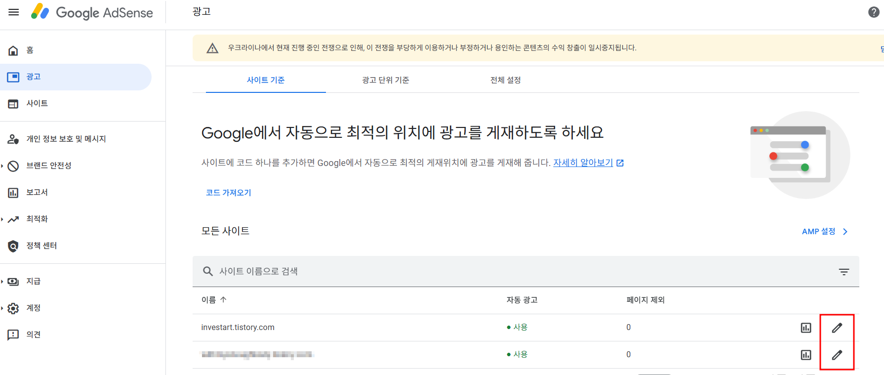
Task: Open the 자세히 알아보기 link
Action: [x=583, y=163]
